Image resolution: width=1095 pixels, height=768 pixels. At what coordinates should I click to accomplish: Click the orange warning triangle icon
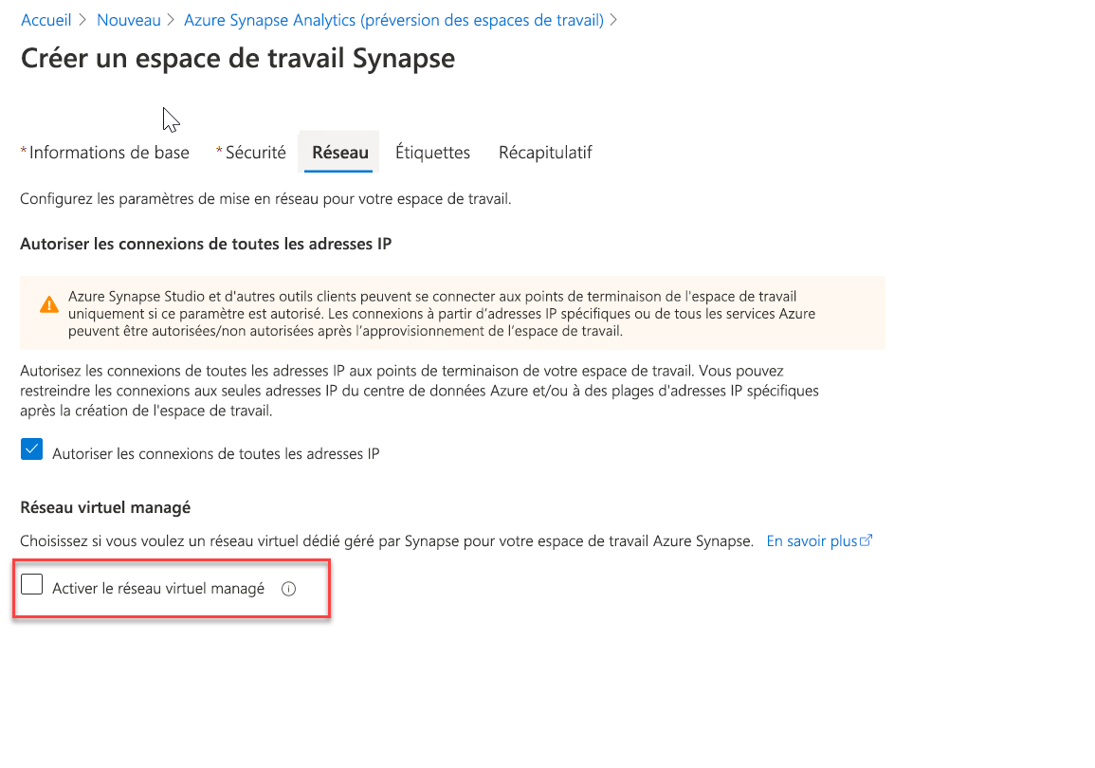[x=49, y=305]
